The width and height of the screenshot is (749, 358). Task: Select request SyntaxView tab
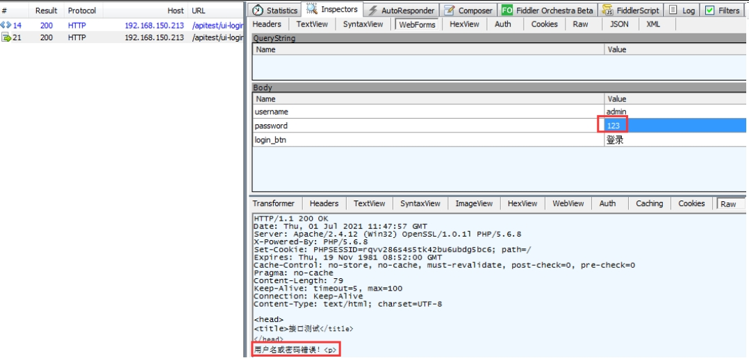(x=363, y=24)
